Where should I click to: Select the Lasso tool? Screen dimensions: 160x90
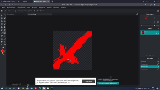click(x=2, y=18)
